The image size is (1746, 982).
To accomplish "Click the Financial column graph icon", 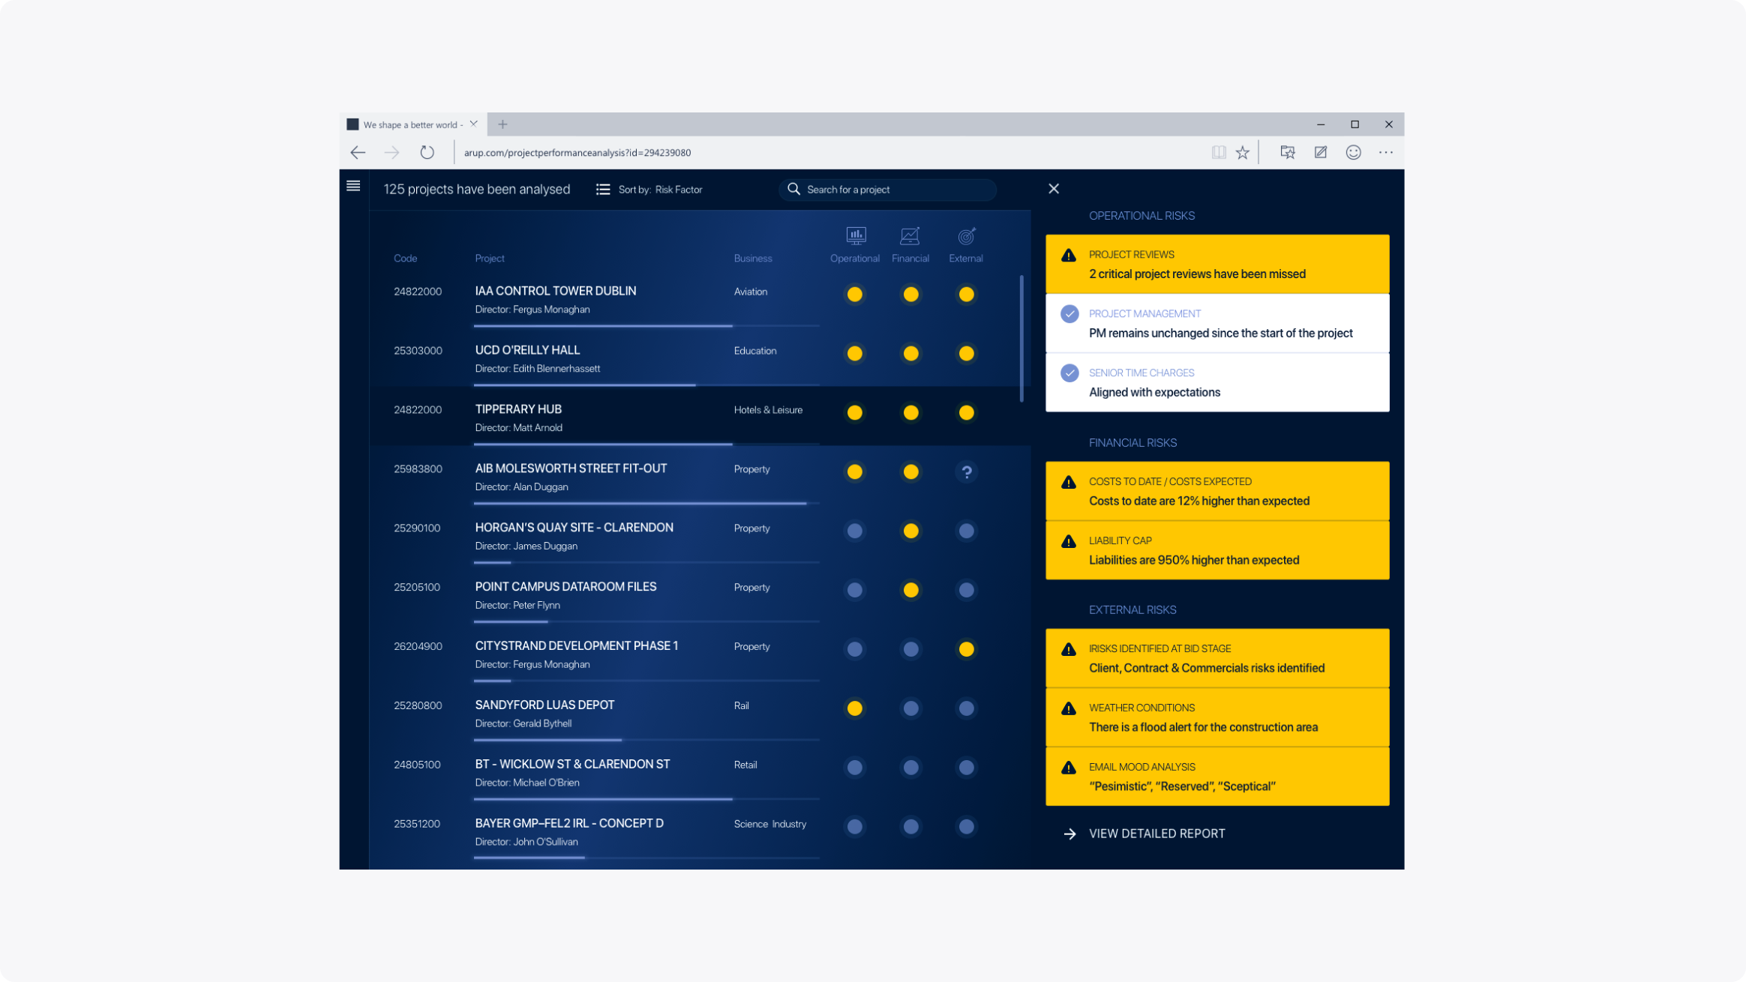I will click(x=910, y=236).
